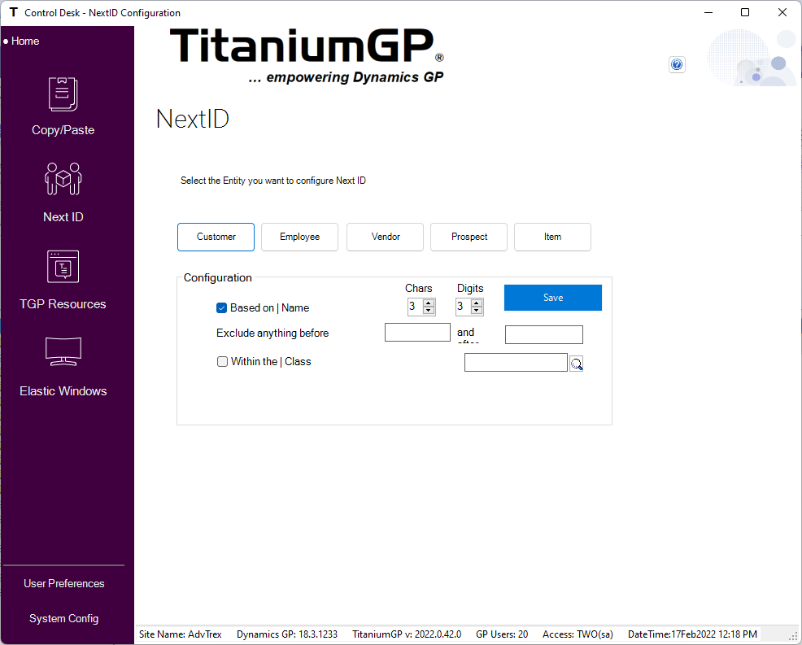
Task: Click 'GP Users: 20' status entry
Action: click(x=502, y=634)
